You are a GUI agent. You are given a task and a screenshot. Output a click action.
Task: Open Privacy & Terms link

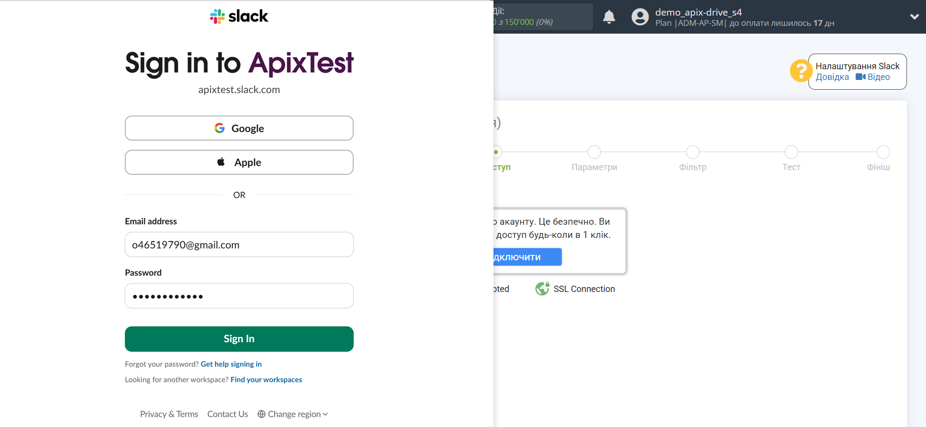tap(169, 414)
